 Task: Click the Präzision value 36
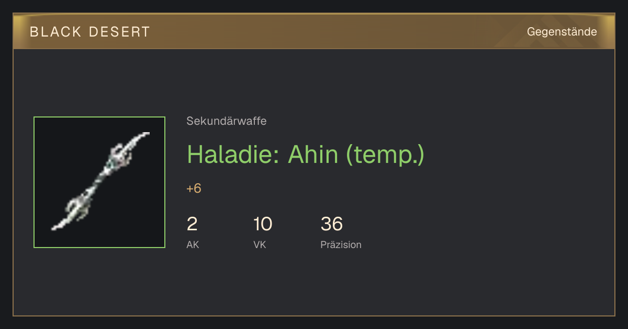point(332,224)
